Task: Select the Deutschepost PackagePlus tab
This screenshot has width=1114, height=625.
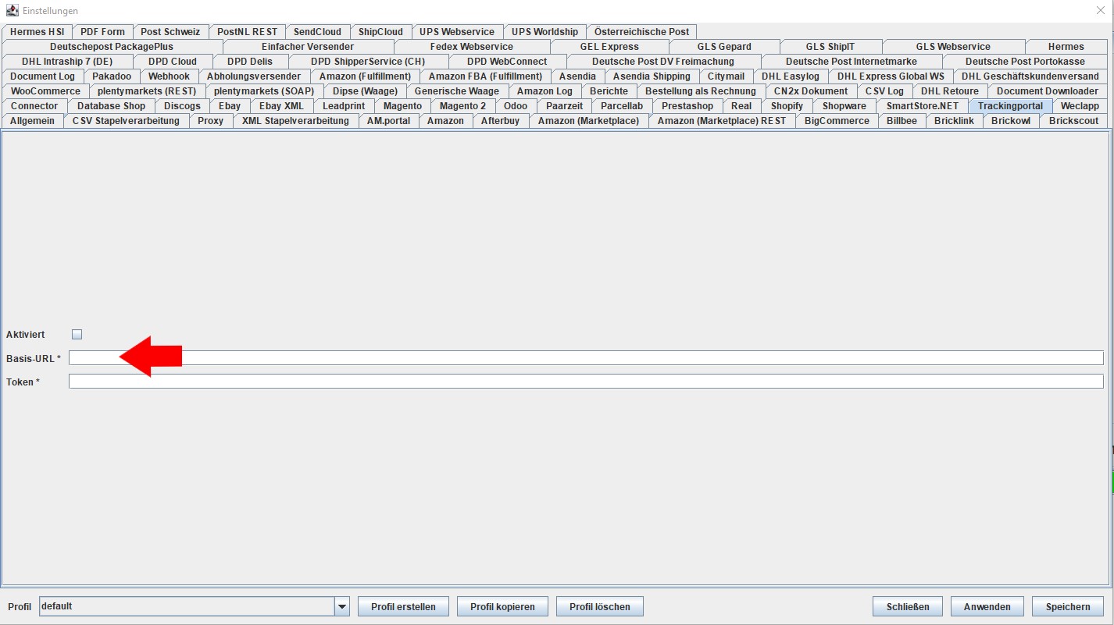Action: click(112, 47)
